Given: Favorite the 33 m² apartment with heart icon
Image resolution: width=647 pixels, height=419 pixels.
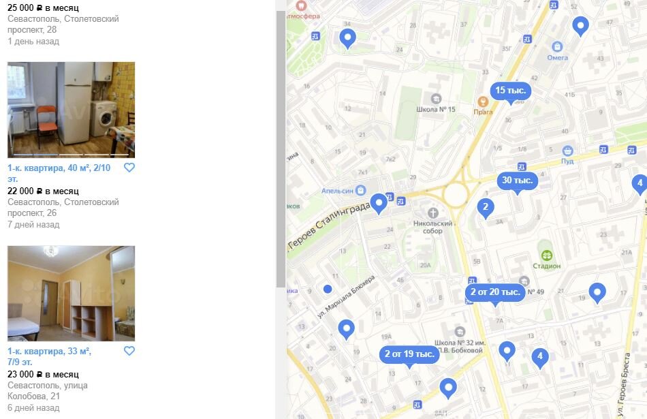Looking at the screenshot, I should 129,351.
